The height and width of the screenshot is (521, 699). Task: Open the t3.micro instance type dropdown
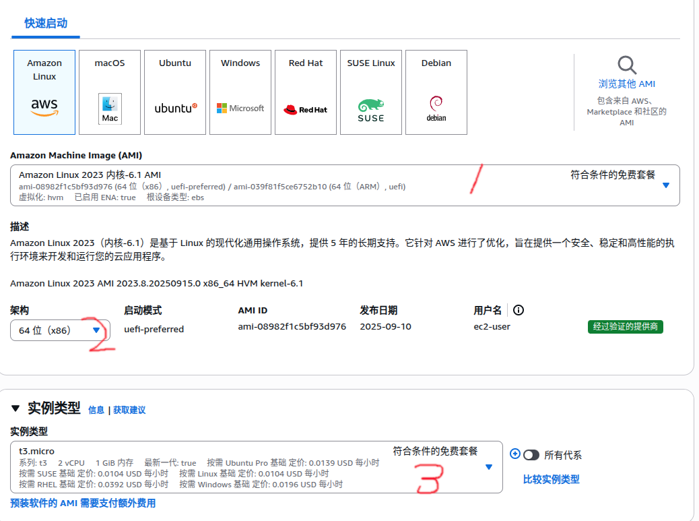tap(257, 467)
